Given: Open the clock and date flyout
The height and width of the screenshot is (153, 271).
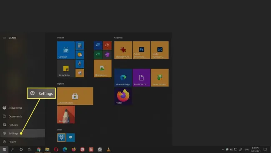Looking at the screenshot, I should tap(256, 150).
